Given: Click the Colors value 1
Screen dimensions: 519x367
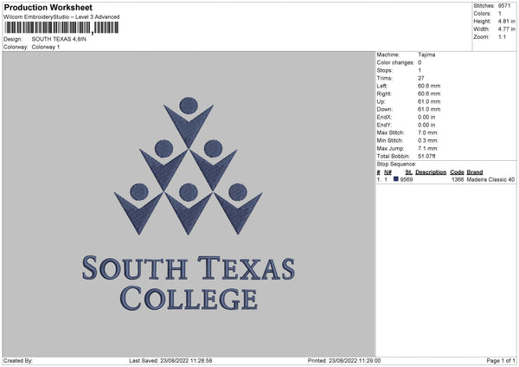Looking at the screenshot, I should [500, 14].
